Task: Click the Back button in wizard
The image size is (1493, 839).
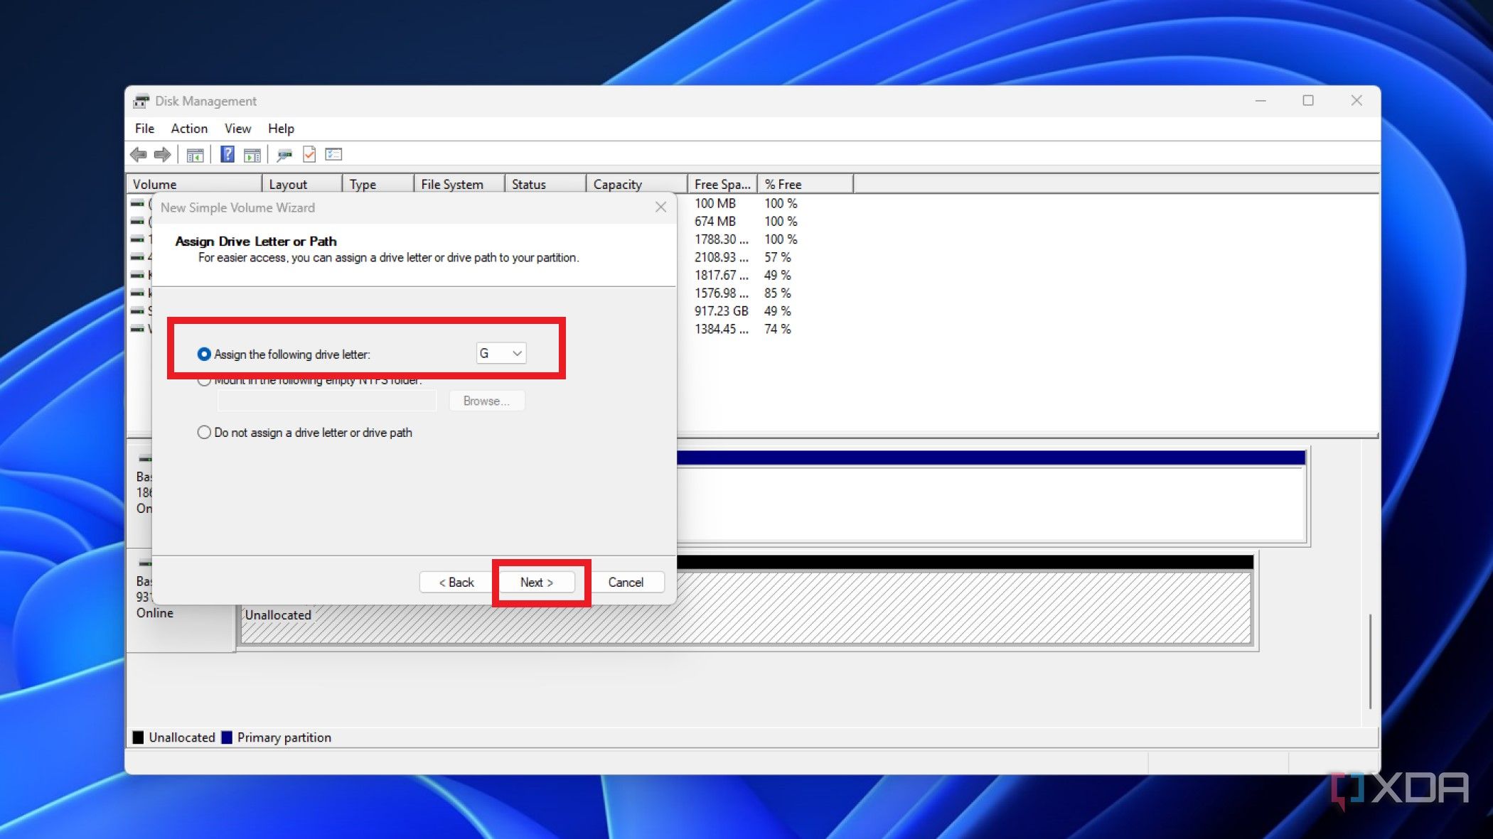Action: pos(456,582)
